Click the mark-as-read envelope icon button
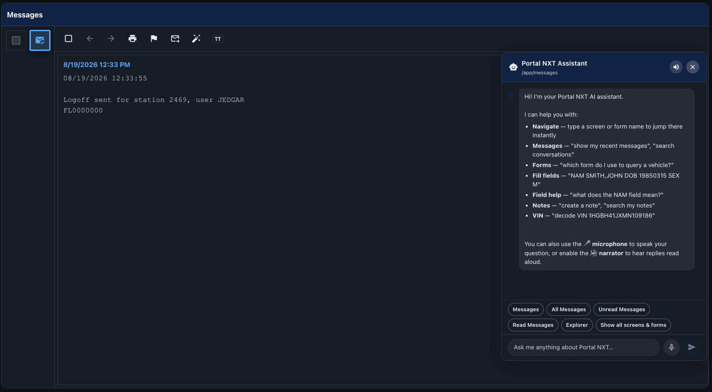Viewport: 712px width, 392px height. coord(40,40)
